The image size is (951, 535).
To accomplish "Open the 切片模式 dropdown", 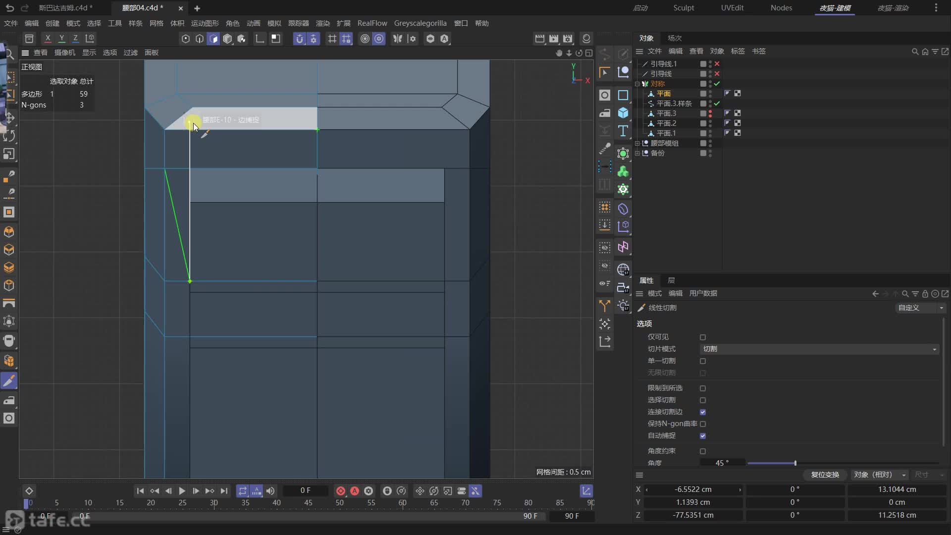I will pyautogui.click(x=819, y=349).
